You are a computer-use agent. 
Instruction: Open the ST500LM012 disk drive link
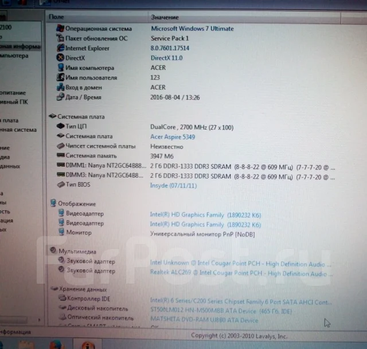click(221, 311)
